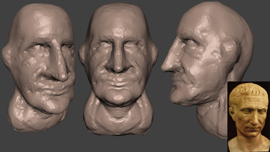This screenshot has width=270, height=152.
Task: Click the right-side ear of the center head
Action: (x=154, y=55)
